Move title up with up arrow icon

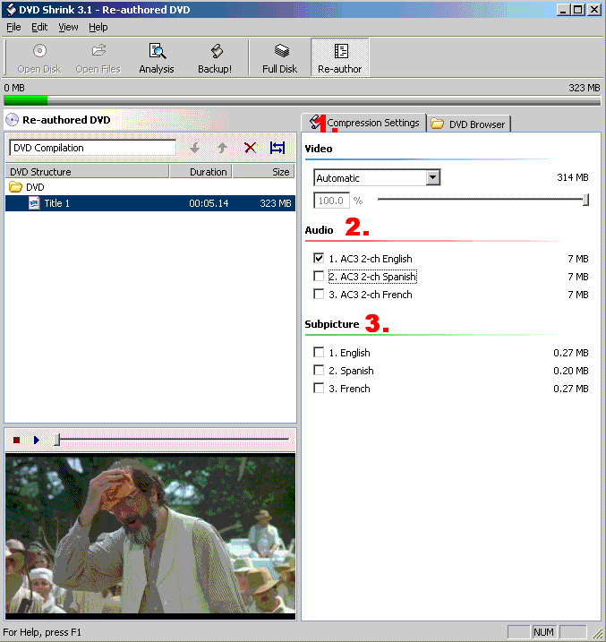click(x=222, y=148)
